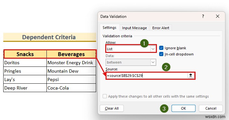Click the Clear All button
This screenshot has width=229, height=120.
(112, 108)
